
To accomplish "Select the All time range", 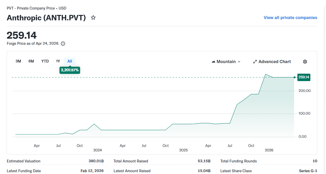I will click(70, 61).
